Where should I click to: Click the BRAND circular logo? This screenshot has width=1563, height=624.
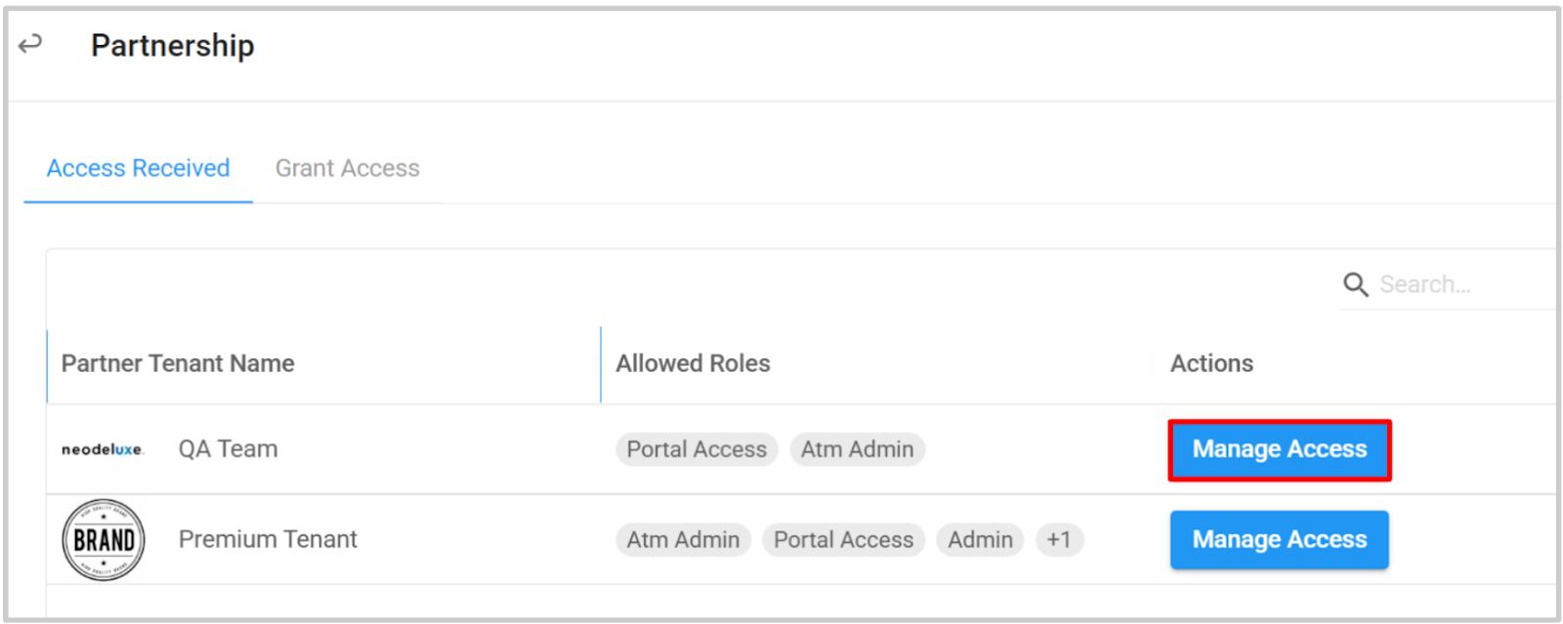pyautogui.click(x=104, y=540)
